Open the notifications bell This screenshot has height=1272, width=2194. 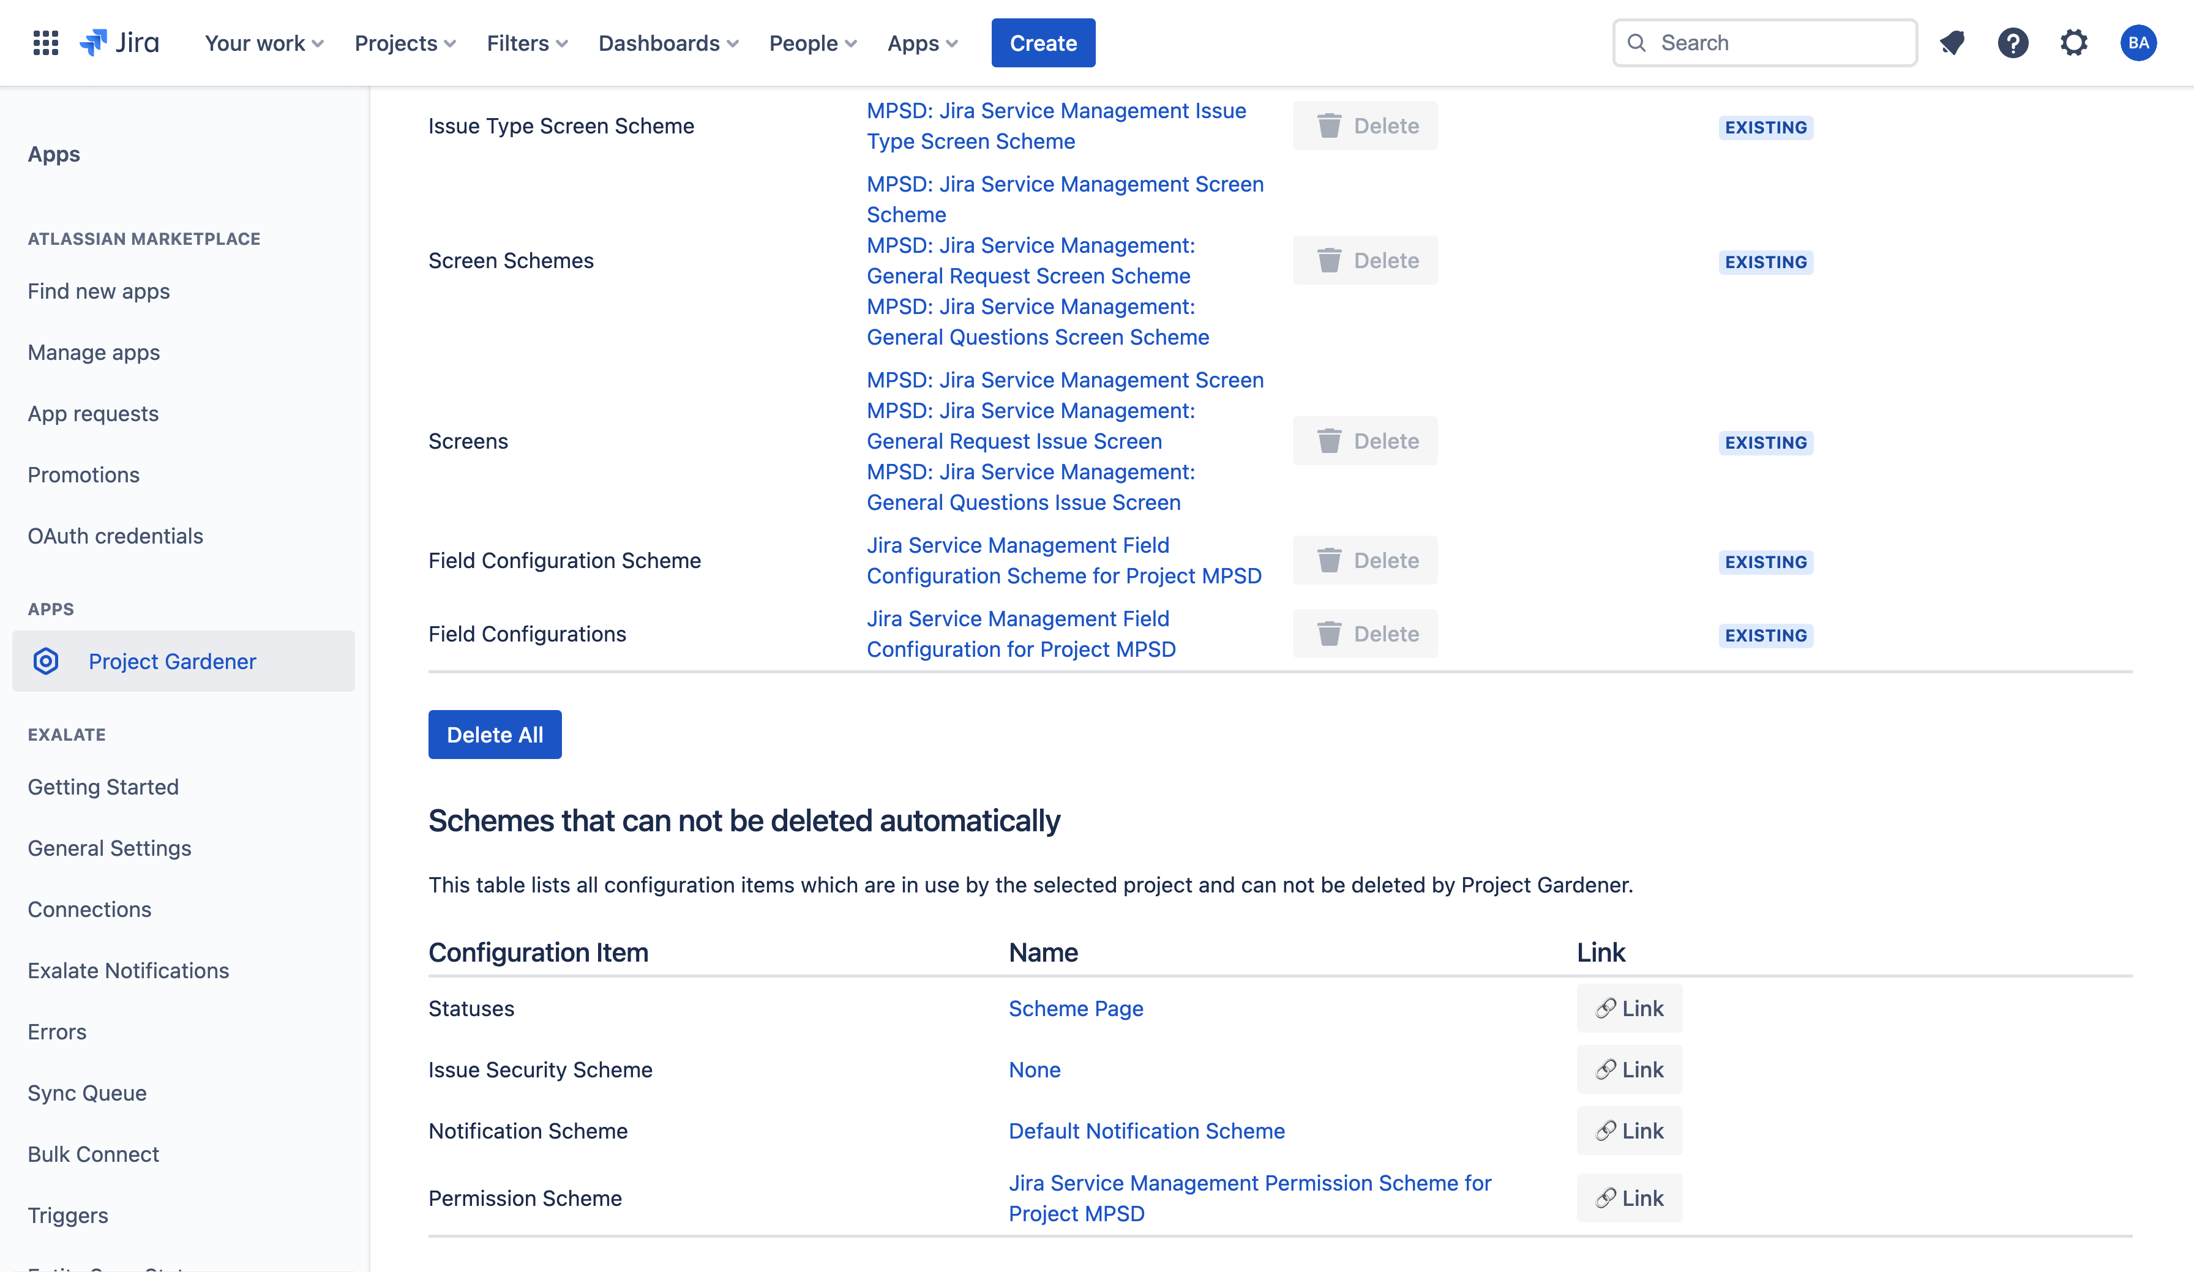tap(1952, 43)
